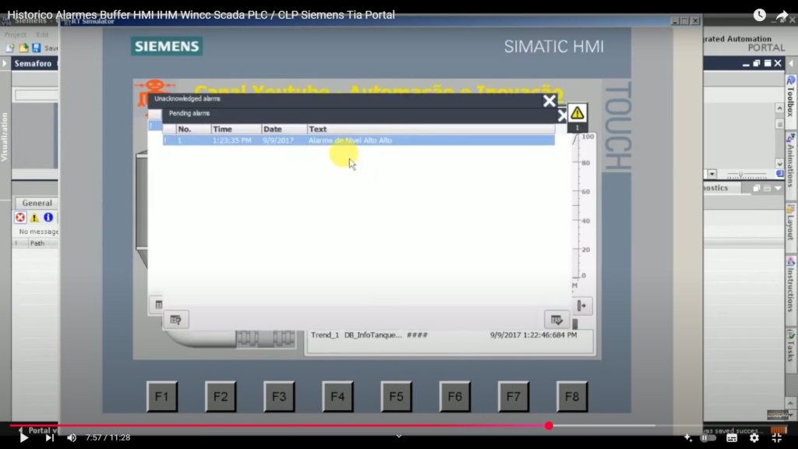798x449 pixels.
Task: Select the date cell '9/9/2017' in the alarm row
Action: (x=278, y=140)
